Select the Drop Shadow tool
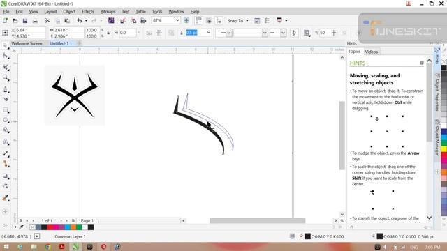The height and width of the screenshot is (251, 447). 5,176
